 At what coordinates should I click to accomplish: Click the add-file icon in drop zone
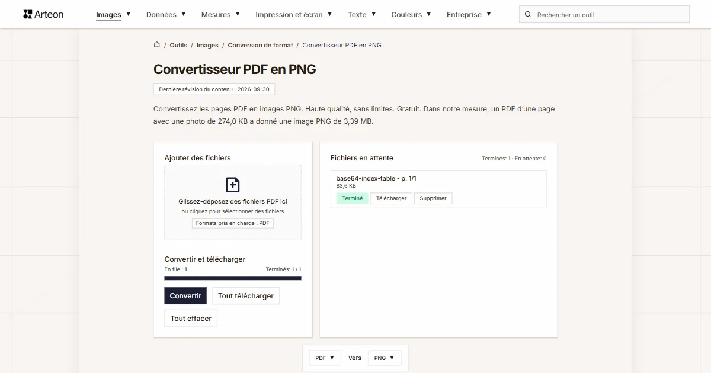[233, 185]
